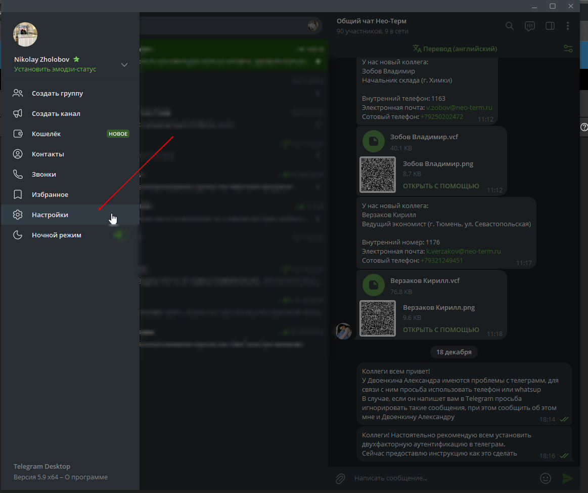Click the Telegram Desktop link at bottom
The image size is (588, 493).
point(42,466)
